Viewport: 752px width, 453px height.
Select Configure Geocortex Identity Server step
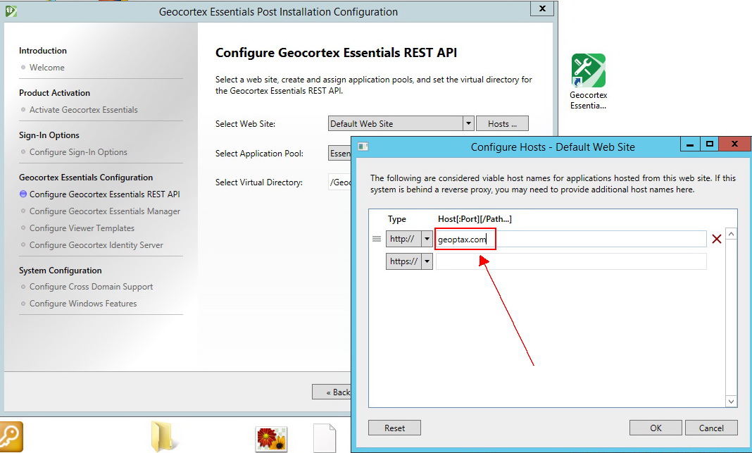(x=96, y=245)
